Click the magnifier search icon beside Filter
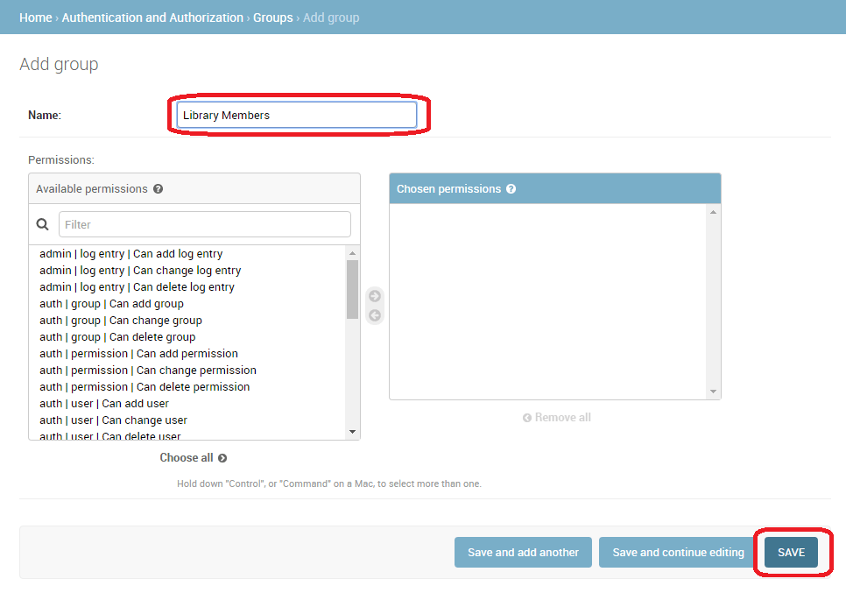846x593 pixels. [42, 224]
